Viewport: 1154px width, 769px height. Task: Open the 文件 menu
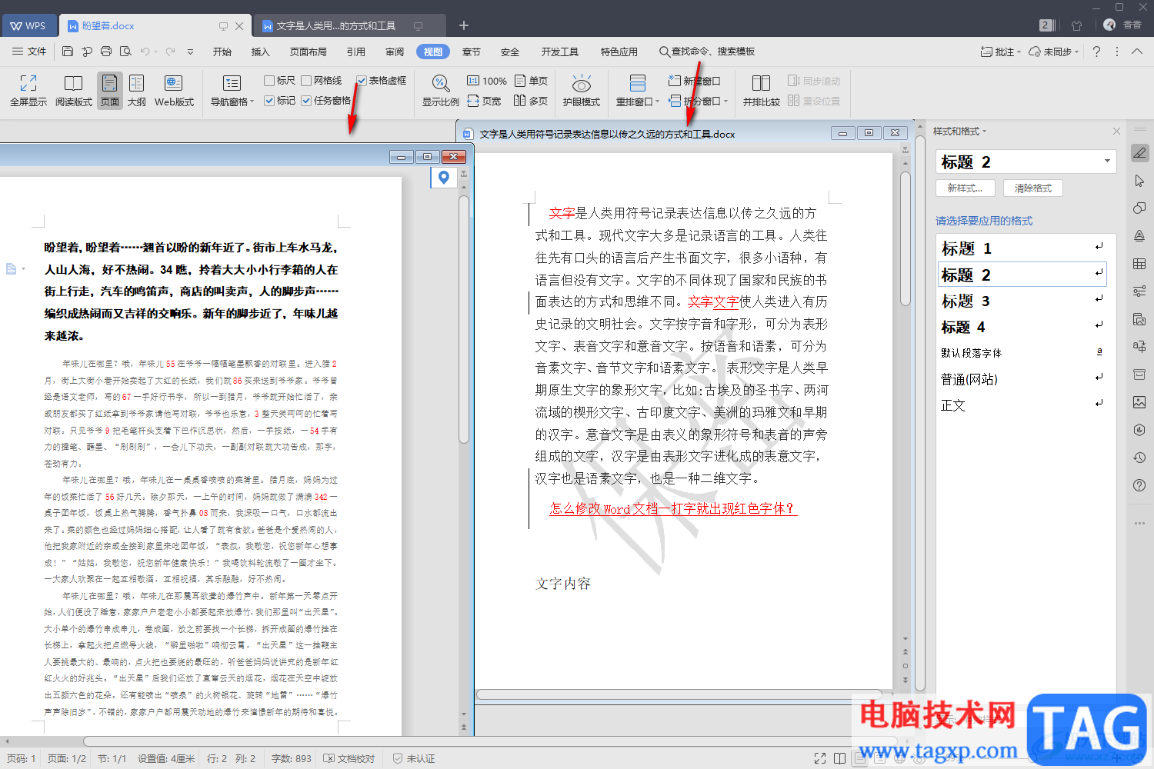[x=29, y=52]
